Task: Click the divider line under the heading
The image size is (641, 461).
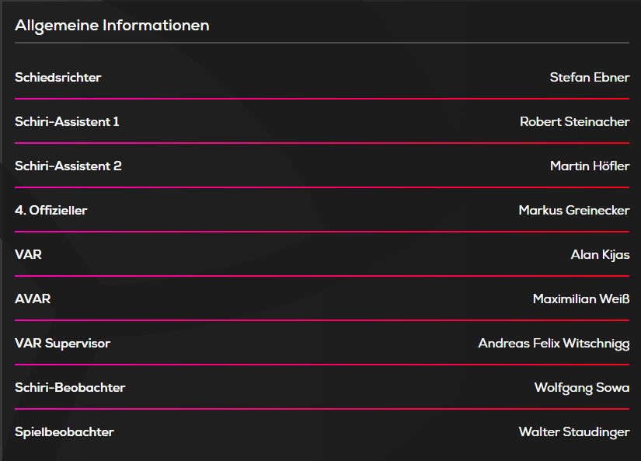Action: point(322,43)
